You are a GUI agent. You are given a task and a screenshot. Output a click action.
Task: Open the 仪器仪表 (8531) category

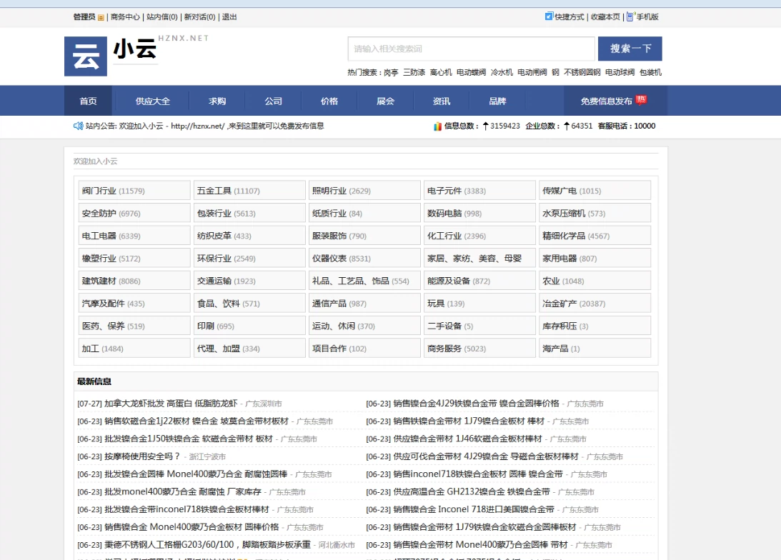(364, 259)
